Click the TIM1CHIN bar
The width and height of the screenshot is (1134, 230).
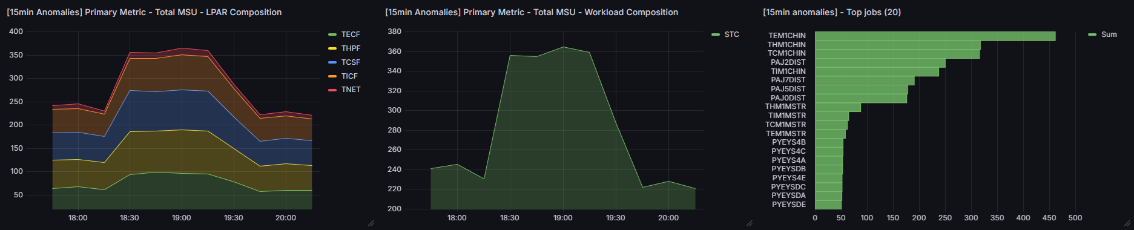[877, 71]
